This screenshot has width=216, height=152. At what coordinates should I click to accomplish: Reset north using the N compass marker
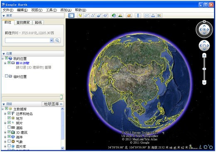(204, 21)
